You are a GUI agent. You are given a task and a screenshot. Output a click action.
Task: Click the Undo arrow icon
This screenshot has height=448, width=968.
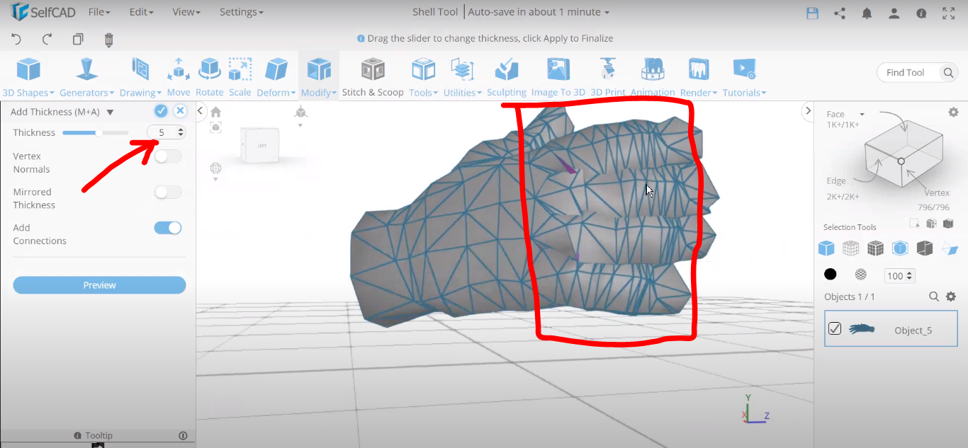pyautogui.click(x=17, y=40)
